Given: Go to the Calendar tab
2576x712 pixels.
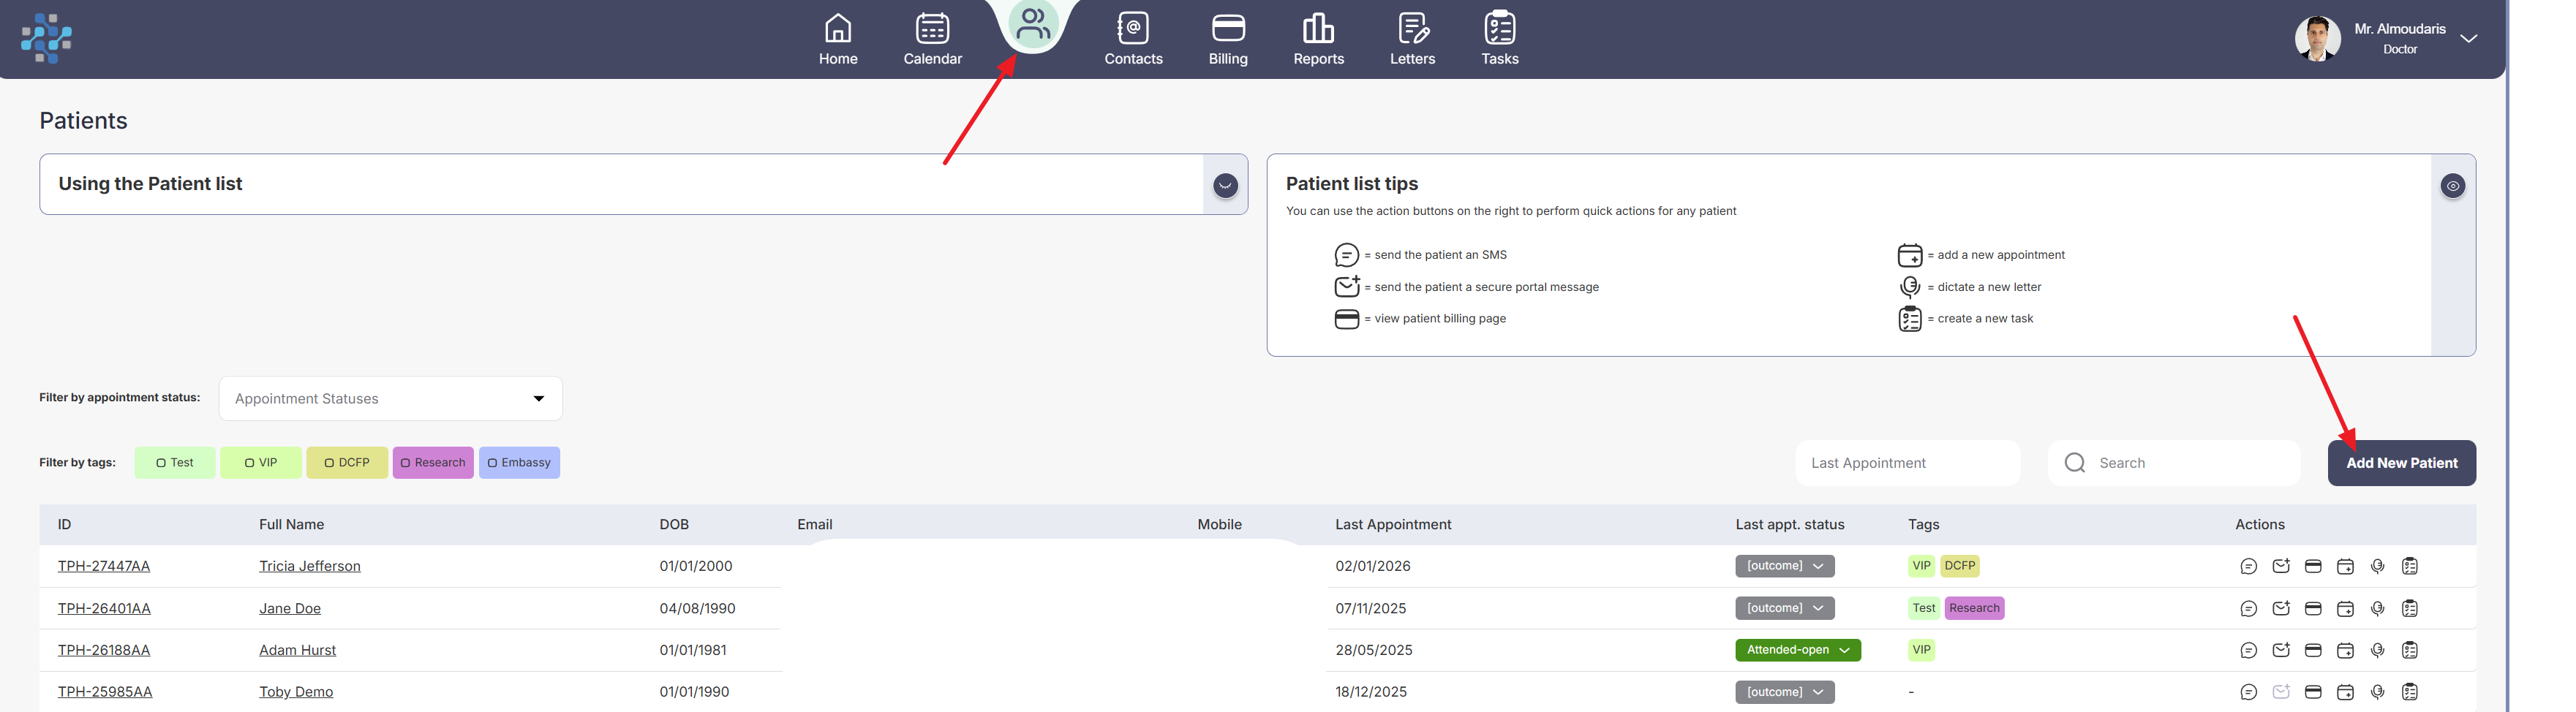Looking at the screenshot, I should 932,39.
